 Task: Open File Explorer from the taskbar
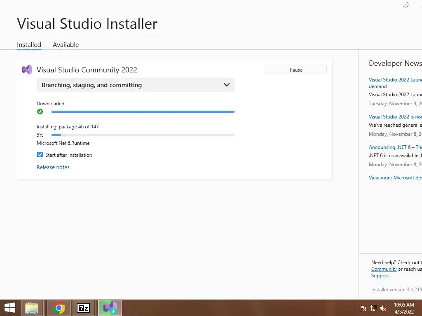point(32,308)
